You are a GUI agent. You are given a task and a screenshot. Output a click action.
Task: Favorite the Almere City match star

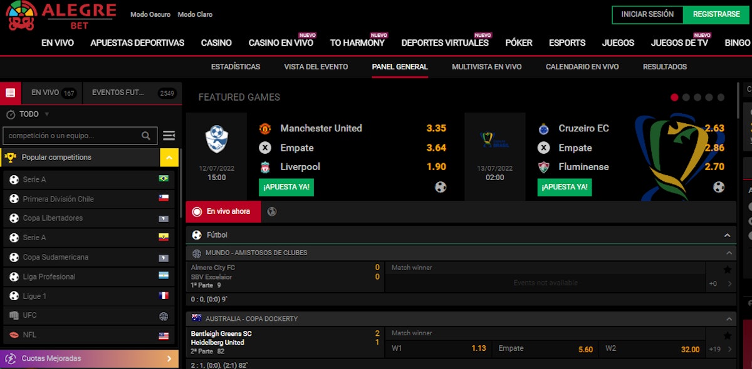(727, 270)
